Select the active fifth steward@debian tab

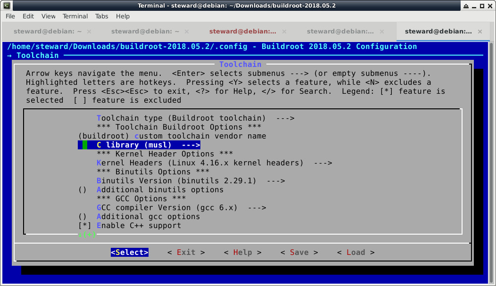coord(438,31)
